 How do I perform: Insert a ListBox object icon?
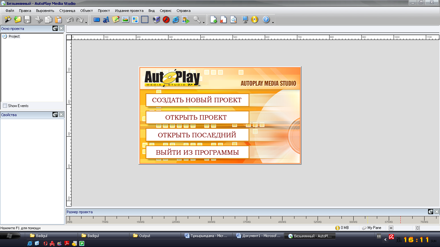135,20
